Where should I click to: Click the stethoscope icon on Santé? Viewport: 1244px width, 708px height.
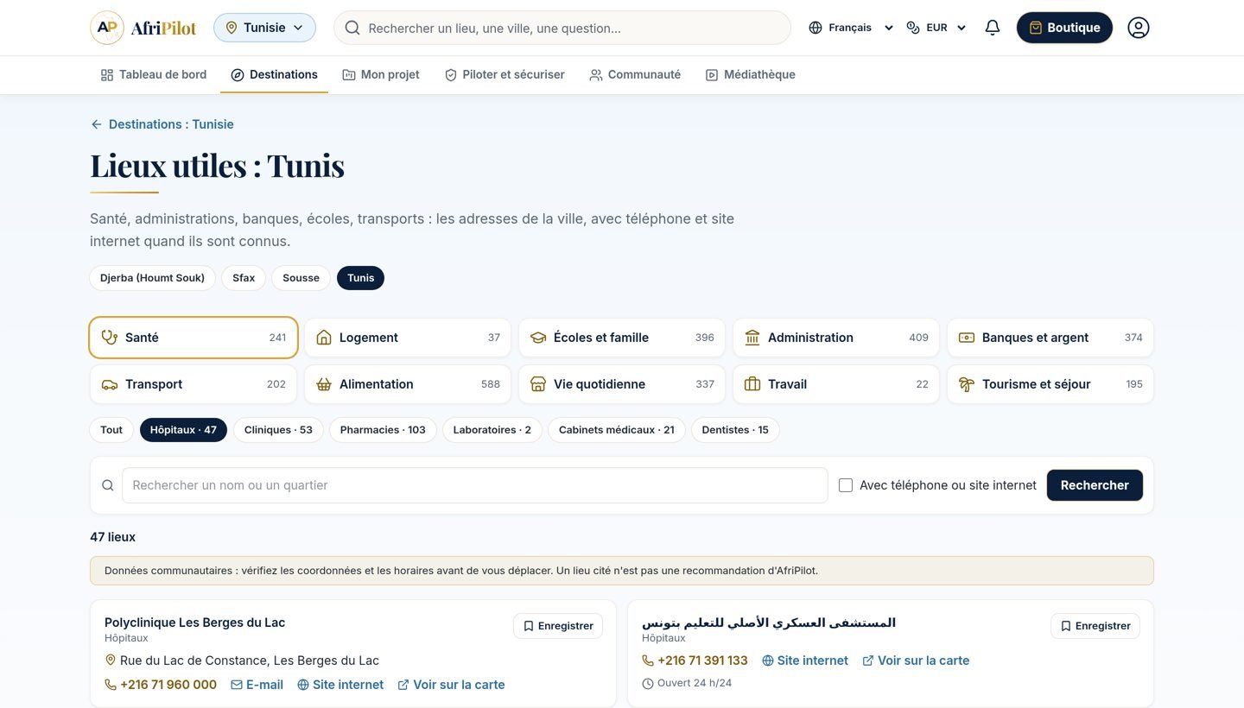[x=109, y=338]
